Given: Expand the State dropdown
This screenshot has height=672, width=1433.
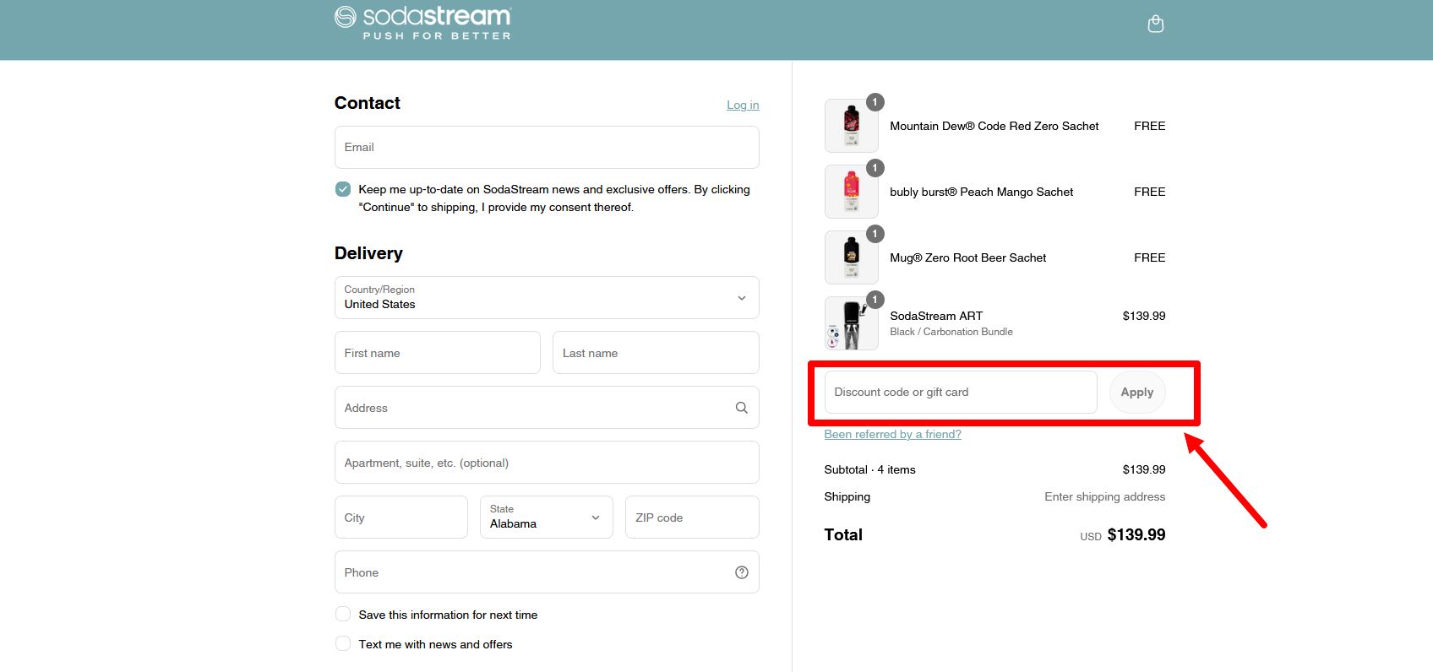Looking at the screenshot, I should tap(546, 518).
